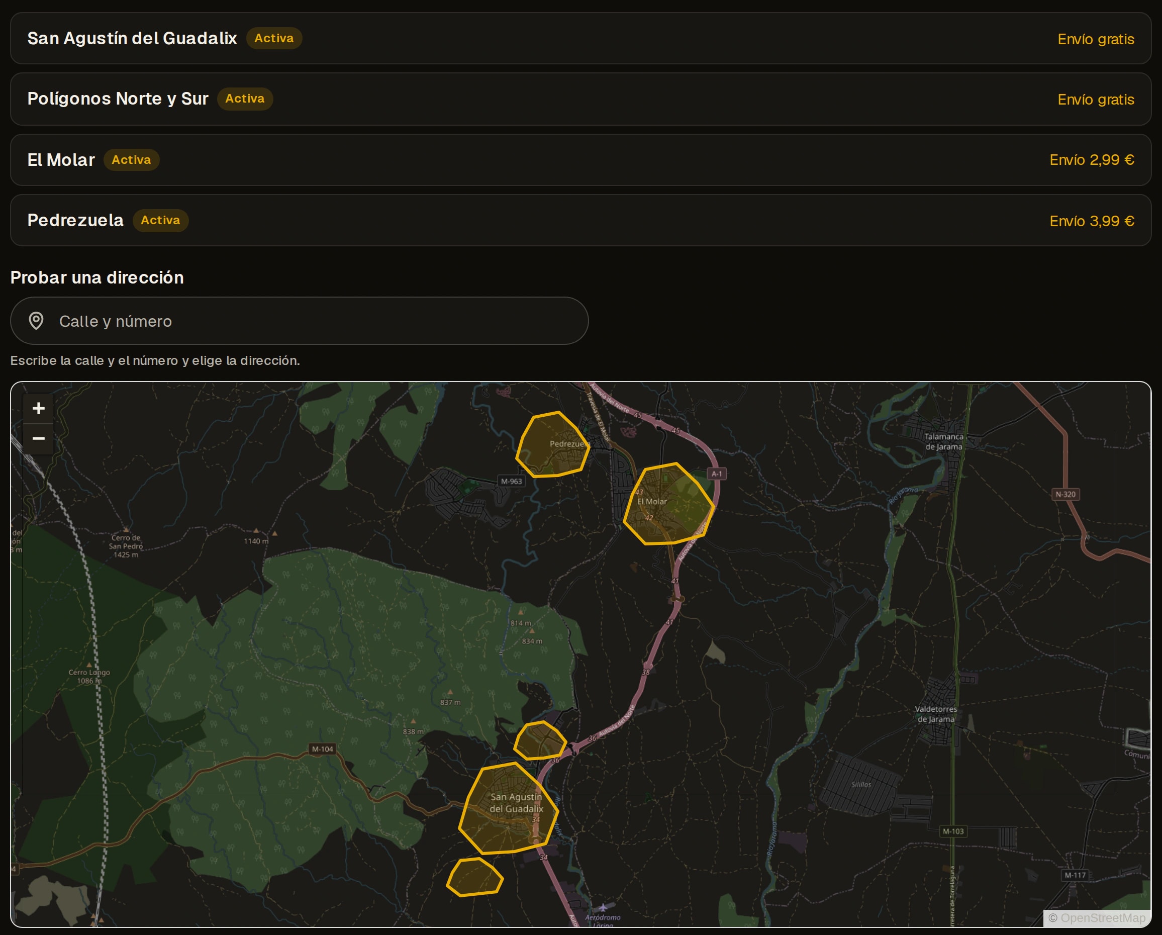Open the Polígonos Norte y Sur zone card
Image resolution: width=1162 pixels, height=935 pixels.
580,99
